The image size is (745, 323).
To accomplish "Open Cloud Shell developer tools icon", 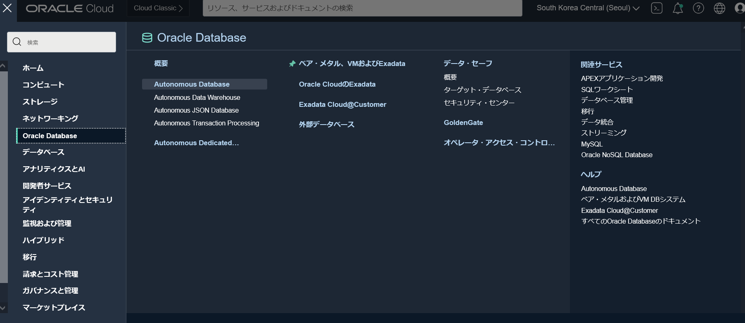I will click(657, 8).
